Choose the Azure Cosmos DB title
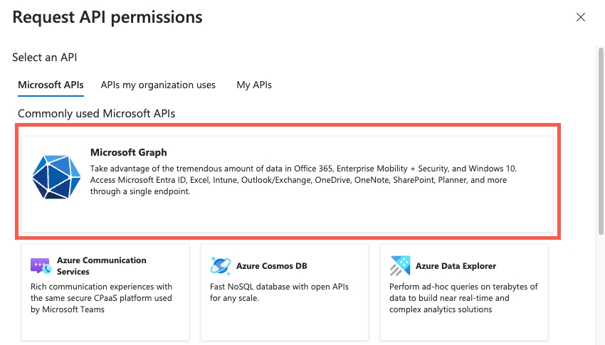 (x=271, y=266)
